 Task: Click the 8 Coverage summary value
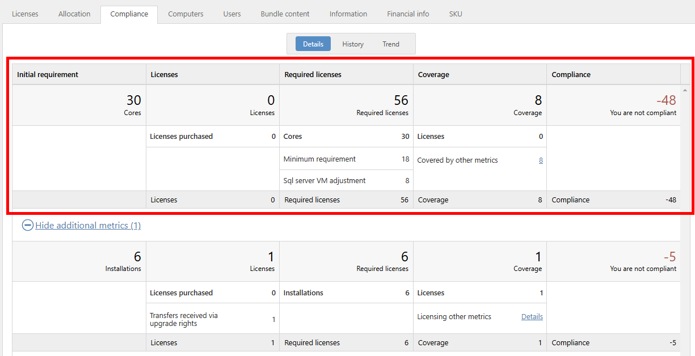pos(538,100)
